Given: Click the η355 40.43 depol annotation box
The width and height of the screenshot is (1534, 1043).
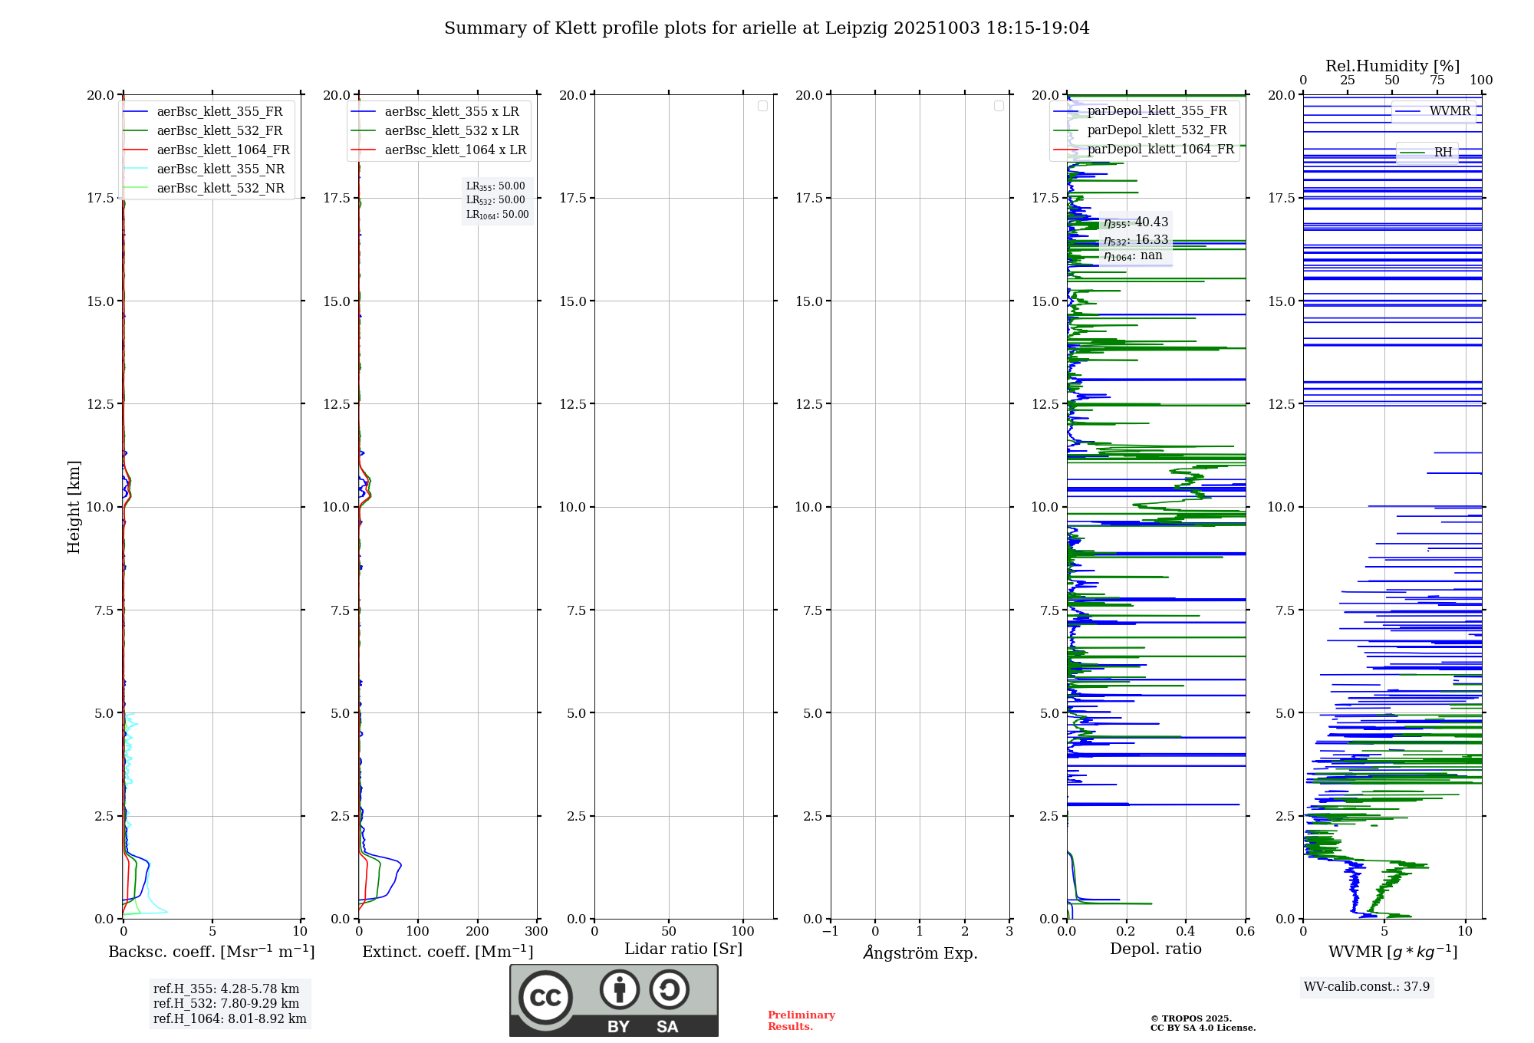Looking at the screenshot, I should [1136, 222].
